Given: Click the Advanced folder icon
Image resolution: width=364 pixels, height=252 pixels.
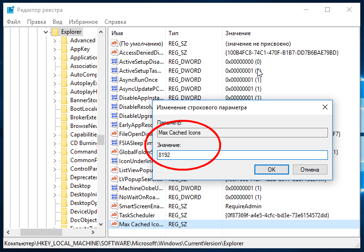Looking at the screenshot, I should (64, 41).
